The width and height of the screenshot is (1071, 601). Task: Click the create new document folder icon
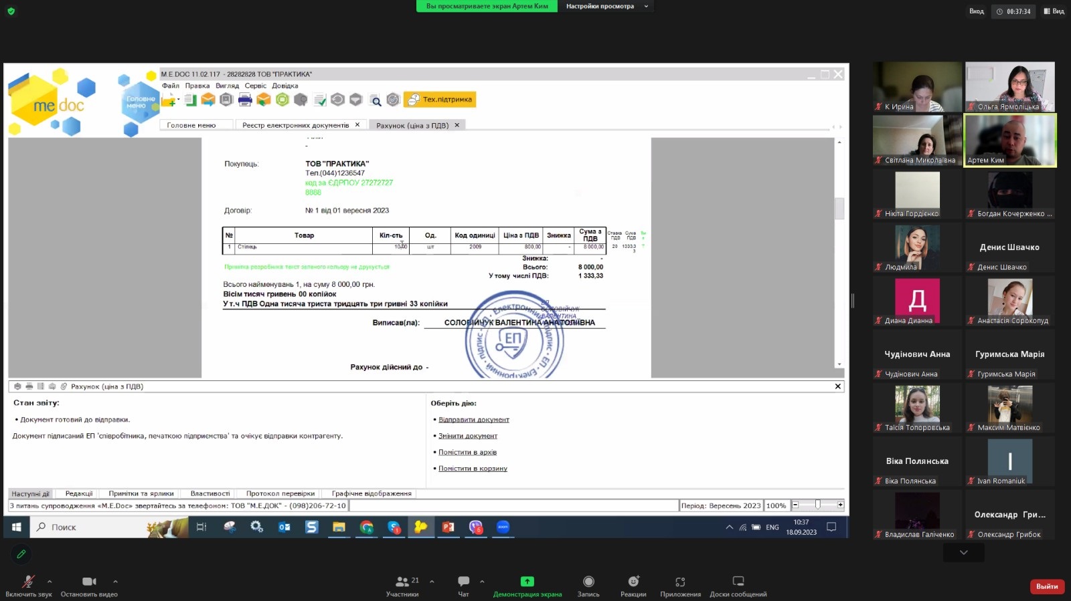tap(169, 100)
